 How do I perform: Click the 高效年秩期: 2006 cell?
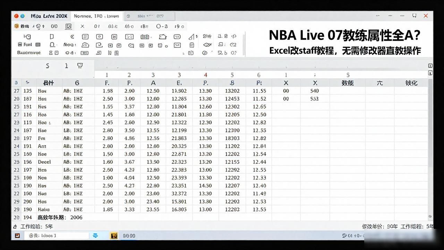click(60, 217)
